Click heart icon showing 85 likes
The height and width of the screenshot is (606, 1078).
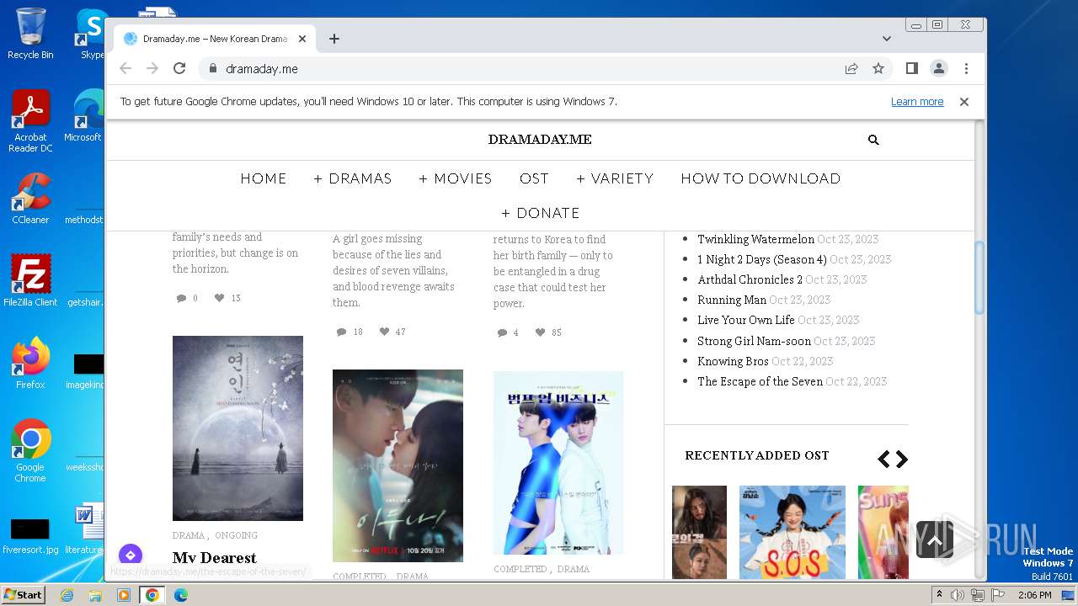[x=541, y=332]
